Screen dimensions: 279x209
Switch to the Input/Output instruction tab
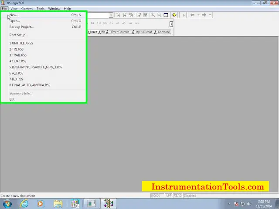(x=144, y=32)
